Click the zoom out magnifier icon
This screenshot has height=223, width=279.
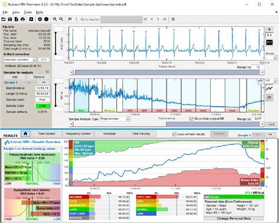[61, 19]
